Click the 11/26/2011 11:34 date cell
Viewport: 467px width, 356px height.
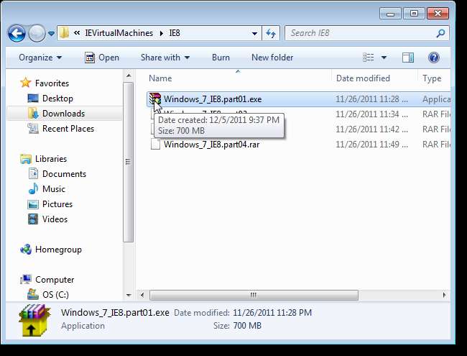click(371, 114)
